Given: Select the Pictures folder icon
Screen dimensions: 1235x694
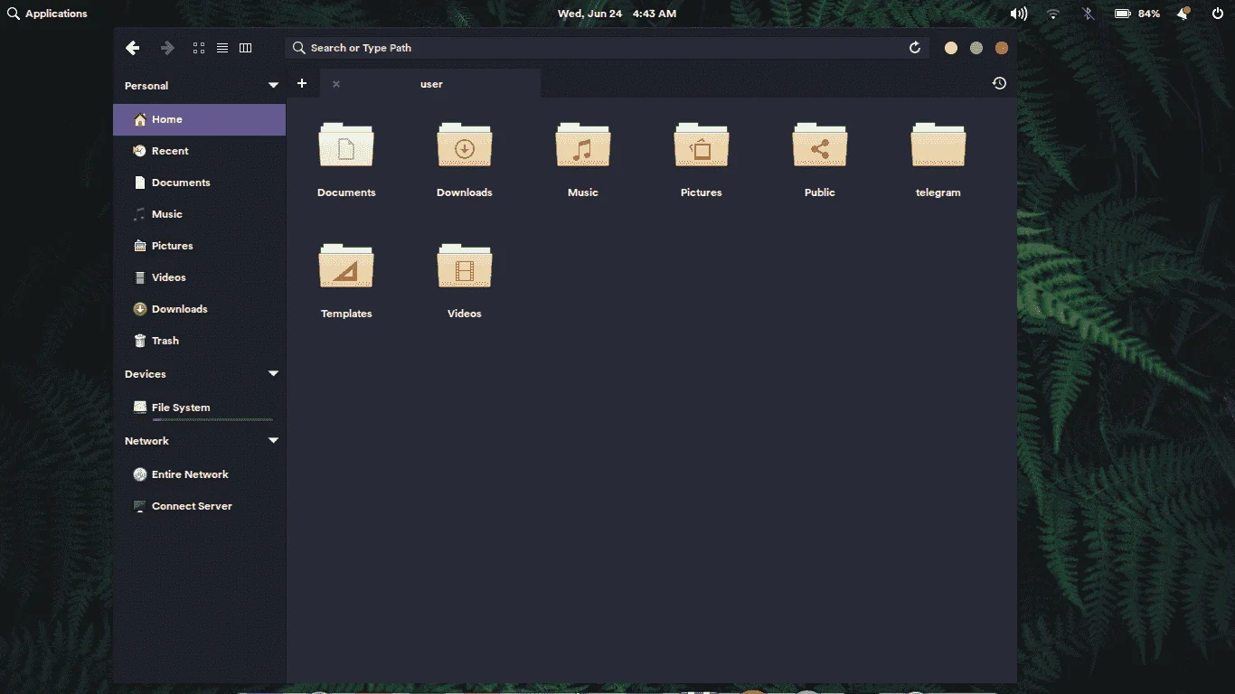Looking at the screenshot, I should click(x=702, y=145).
